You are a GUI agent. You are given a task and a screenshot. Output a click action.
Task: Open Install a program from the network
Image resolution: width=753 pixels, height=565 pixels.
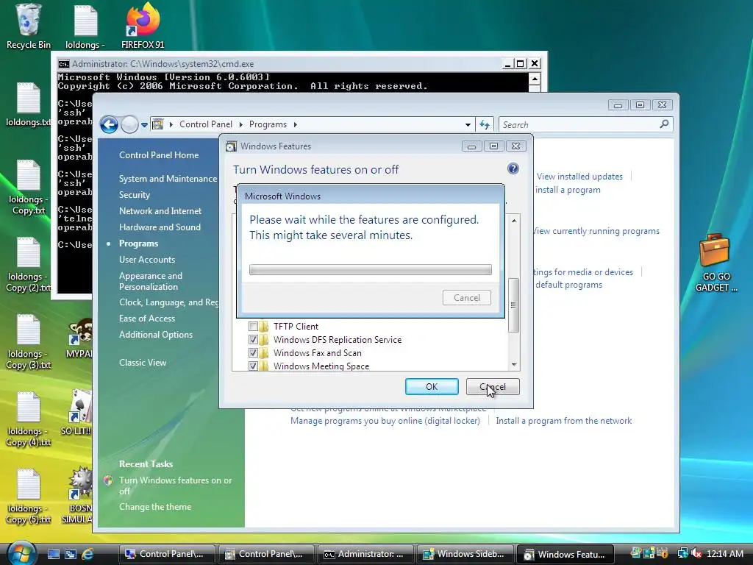564,421
